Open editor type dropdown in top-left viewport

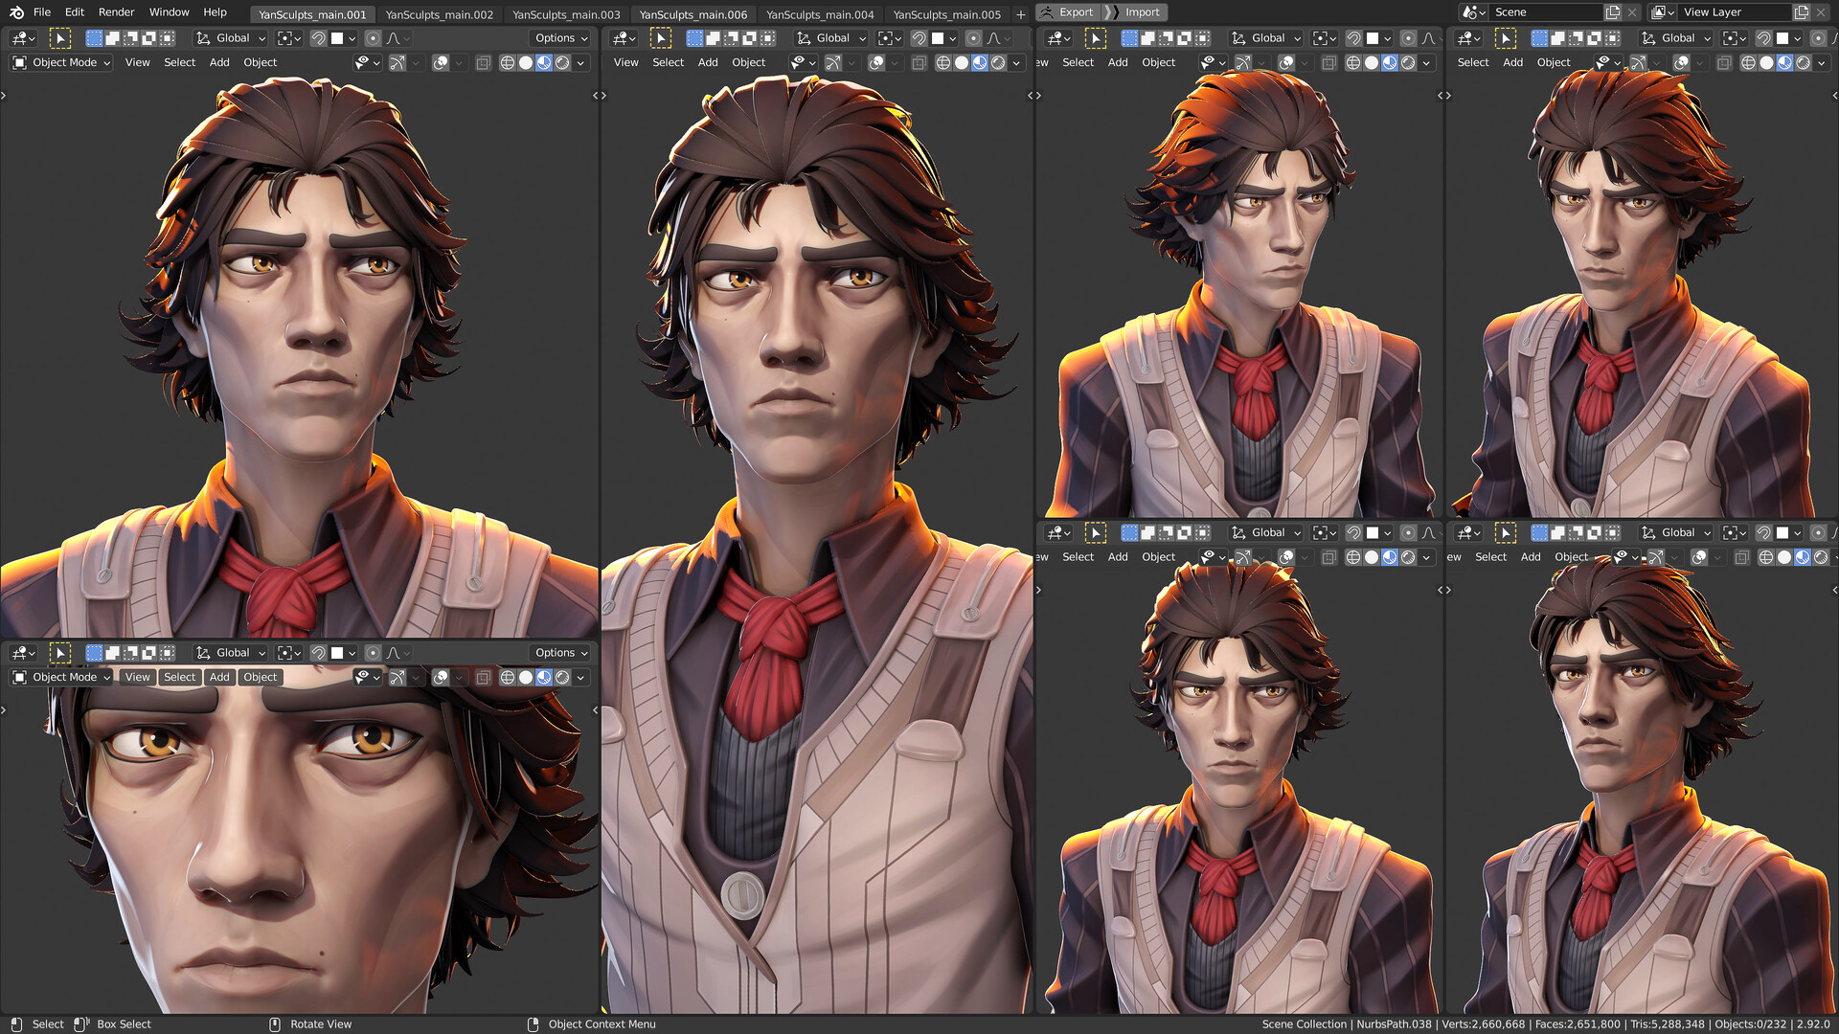[x=23, y=38]
